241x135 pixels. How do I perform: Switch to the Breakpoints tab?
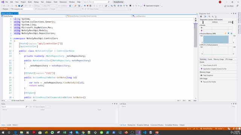(x=131, y=125)
